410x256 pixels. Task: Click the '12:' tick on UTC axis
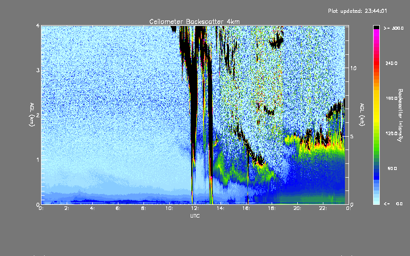coord(195,208)
